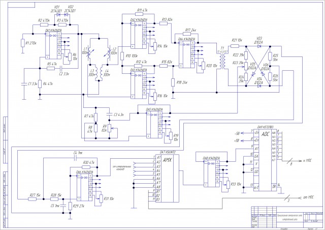Click the R6 10k potentiometer label
This screenshot has width=325, height=230.
coord(75,56)
